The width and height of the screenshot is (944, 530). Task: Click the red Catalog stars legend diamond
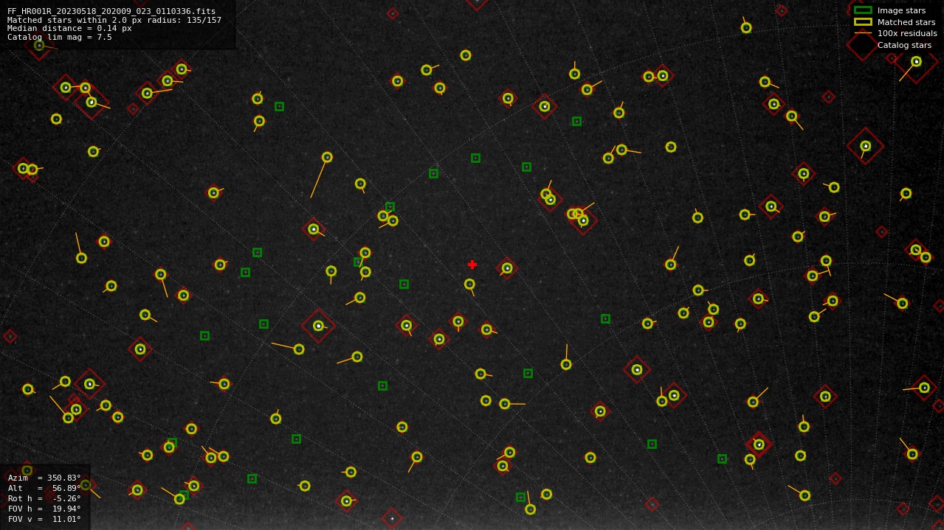coord(863,45)
